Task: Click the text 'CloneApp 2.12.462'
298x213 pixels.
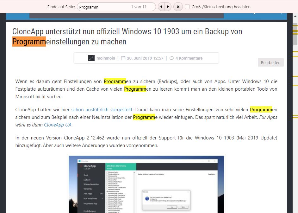Action: 84,138
